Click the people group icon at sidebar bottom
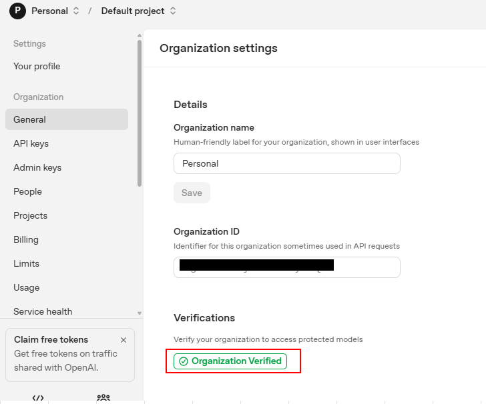The image size is (486, 404). pos(103,398)
